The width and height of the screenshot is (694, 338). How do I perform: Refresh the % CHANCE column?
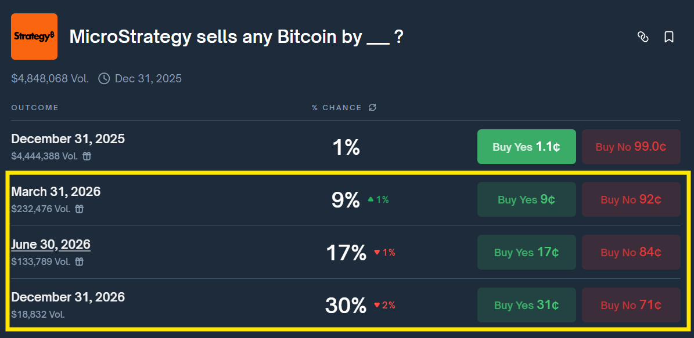[372, 107]
